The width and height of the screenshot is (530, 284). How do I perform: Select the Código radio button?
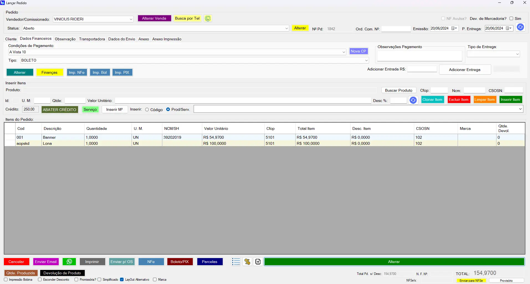tap(147, 110)
